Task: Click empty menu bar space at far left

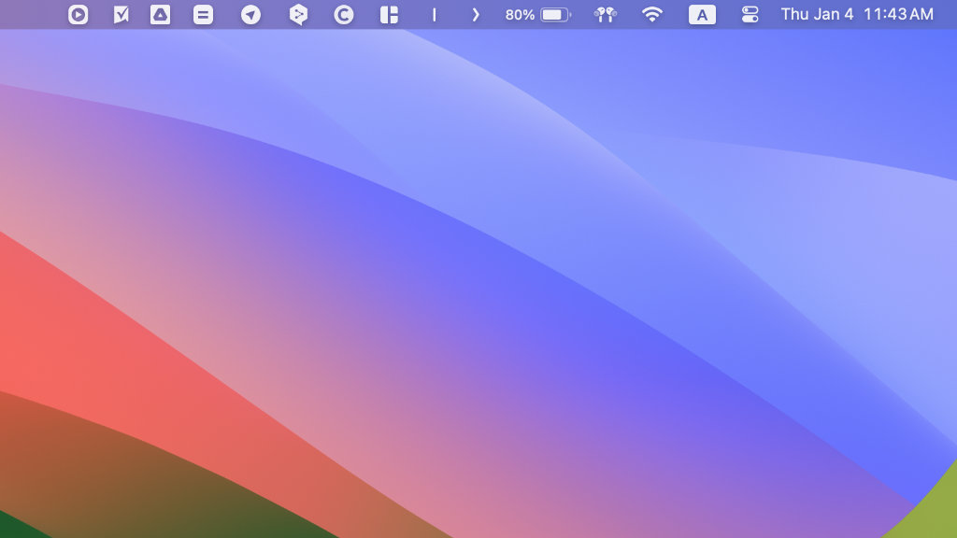Action: (28, 15)
